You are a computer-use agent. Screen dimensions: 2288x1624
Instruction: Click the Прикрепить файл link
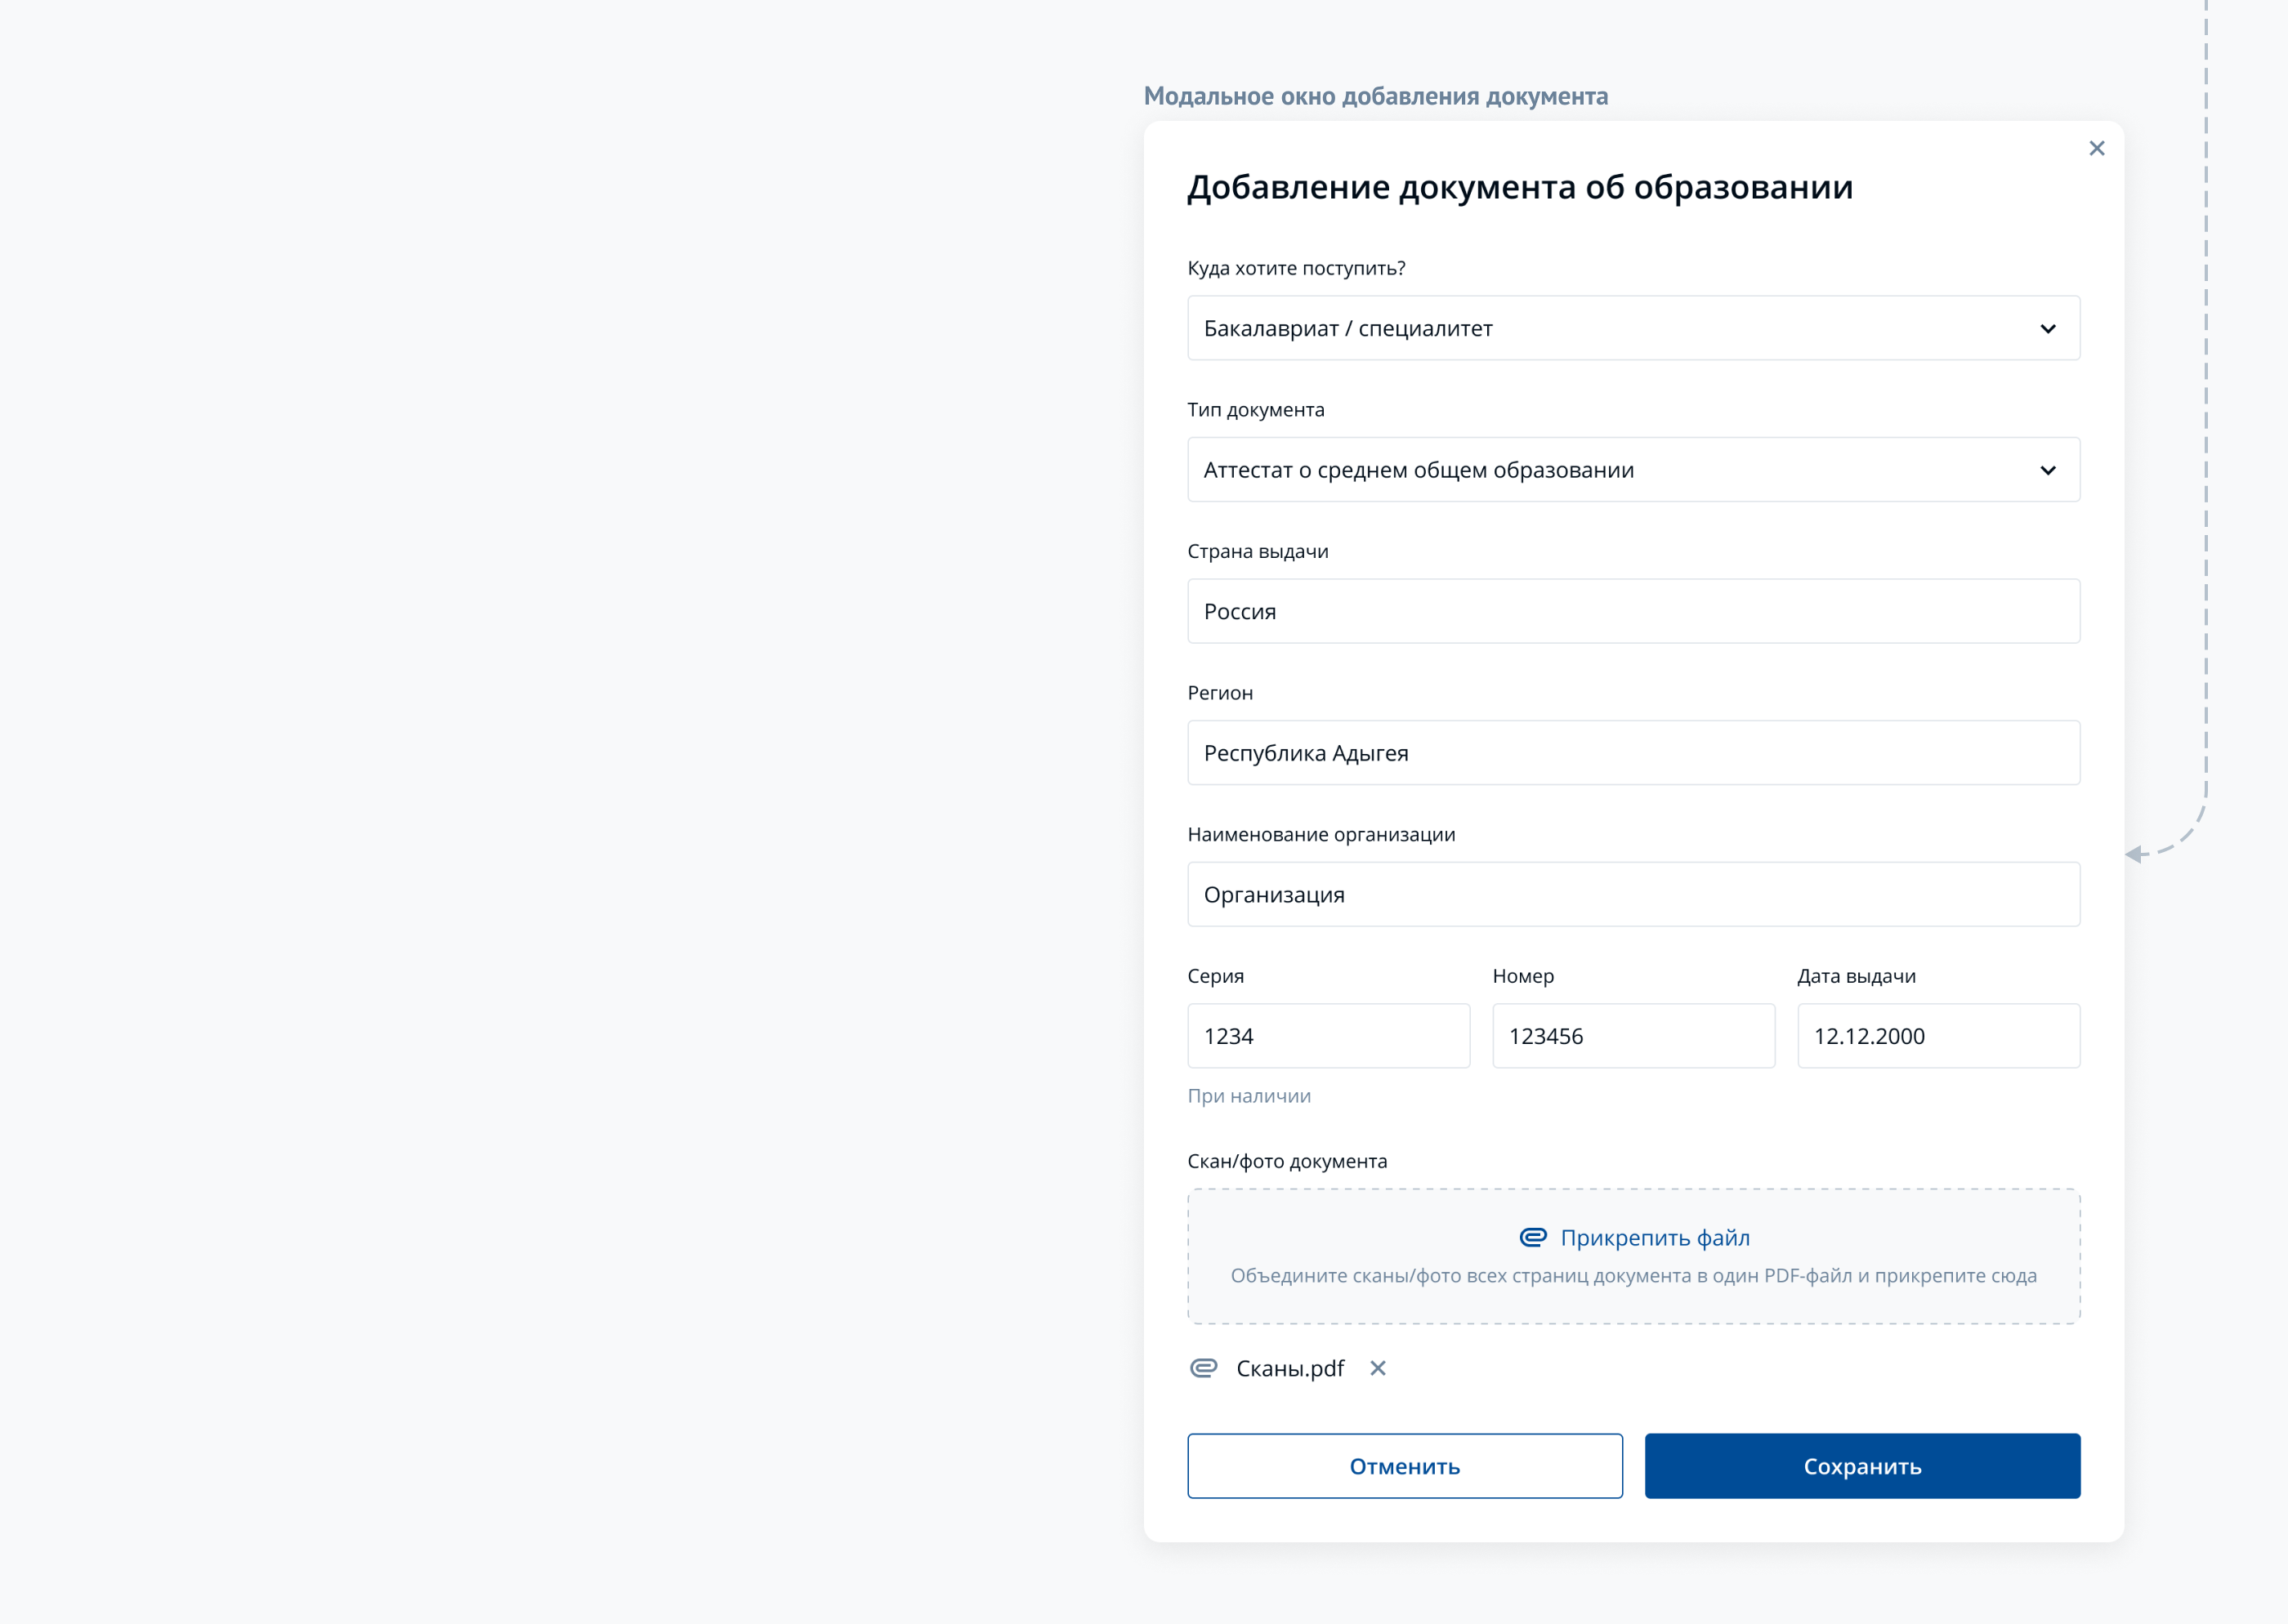[x=1655, y=1237]
